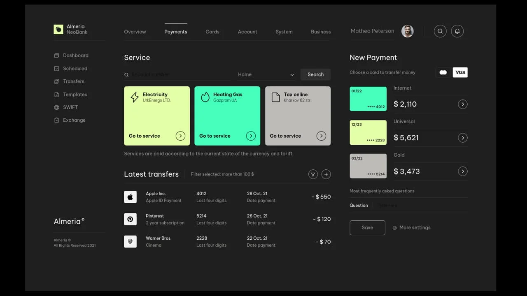This screenshot has height=296, width=527.
Task: Open the Dashboard sidebar item
Action: (x=75, y=55)
